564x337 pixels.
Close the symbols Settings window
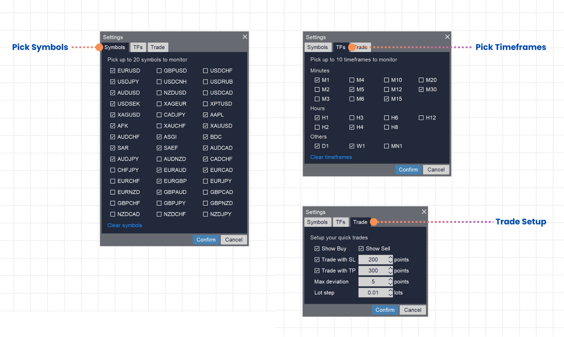[x=245, y=37]
